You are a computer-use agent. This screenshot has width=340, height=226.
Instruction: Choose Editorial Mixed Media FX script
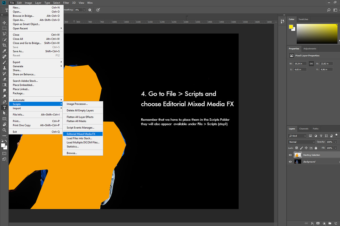tap(83, 134)
